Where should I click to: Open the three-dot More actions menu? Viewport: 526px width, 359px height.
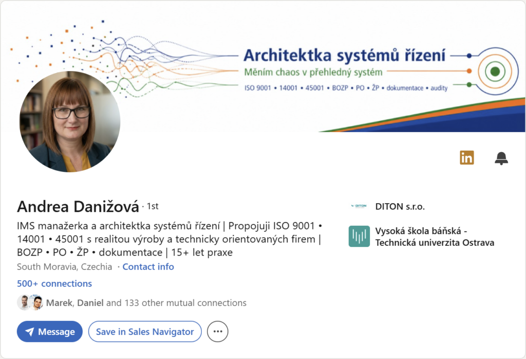pos(218,331)
